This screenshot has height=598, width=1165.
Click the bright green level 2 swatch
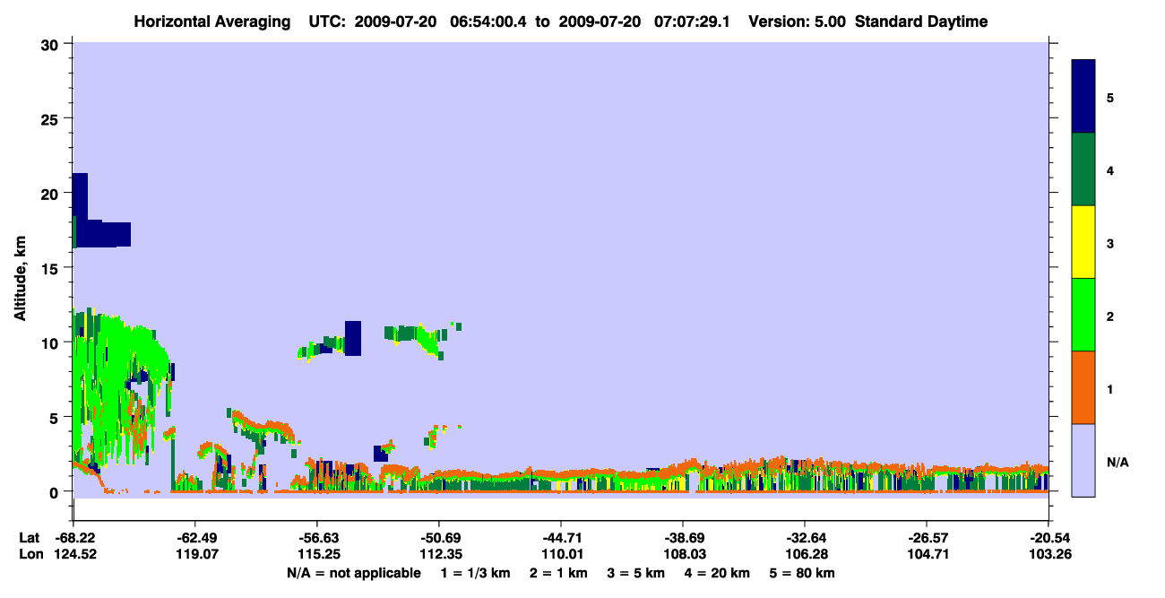pos(1083,315)
